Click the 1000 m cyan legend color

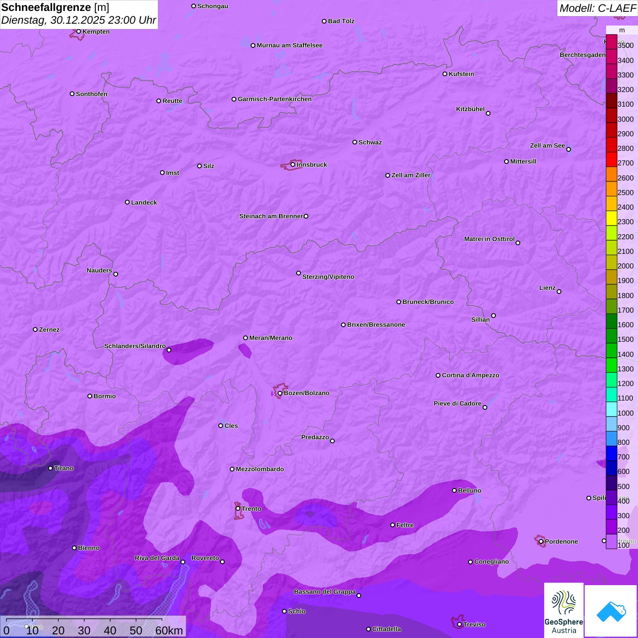(x=612, y=409)
